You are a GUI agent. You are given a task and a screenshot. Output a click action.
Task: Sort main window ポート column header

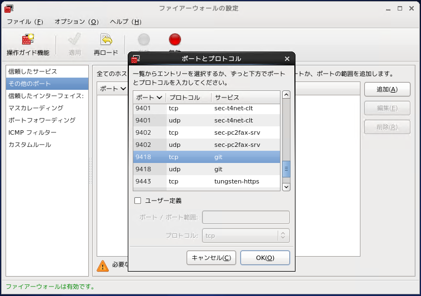point(113,89)
